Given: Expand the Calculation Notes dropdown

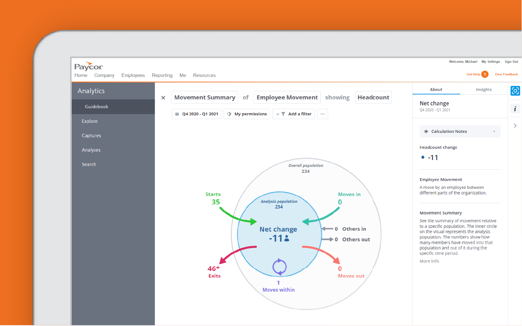Looking at the screenshot, I should point(460,132).
